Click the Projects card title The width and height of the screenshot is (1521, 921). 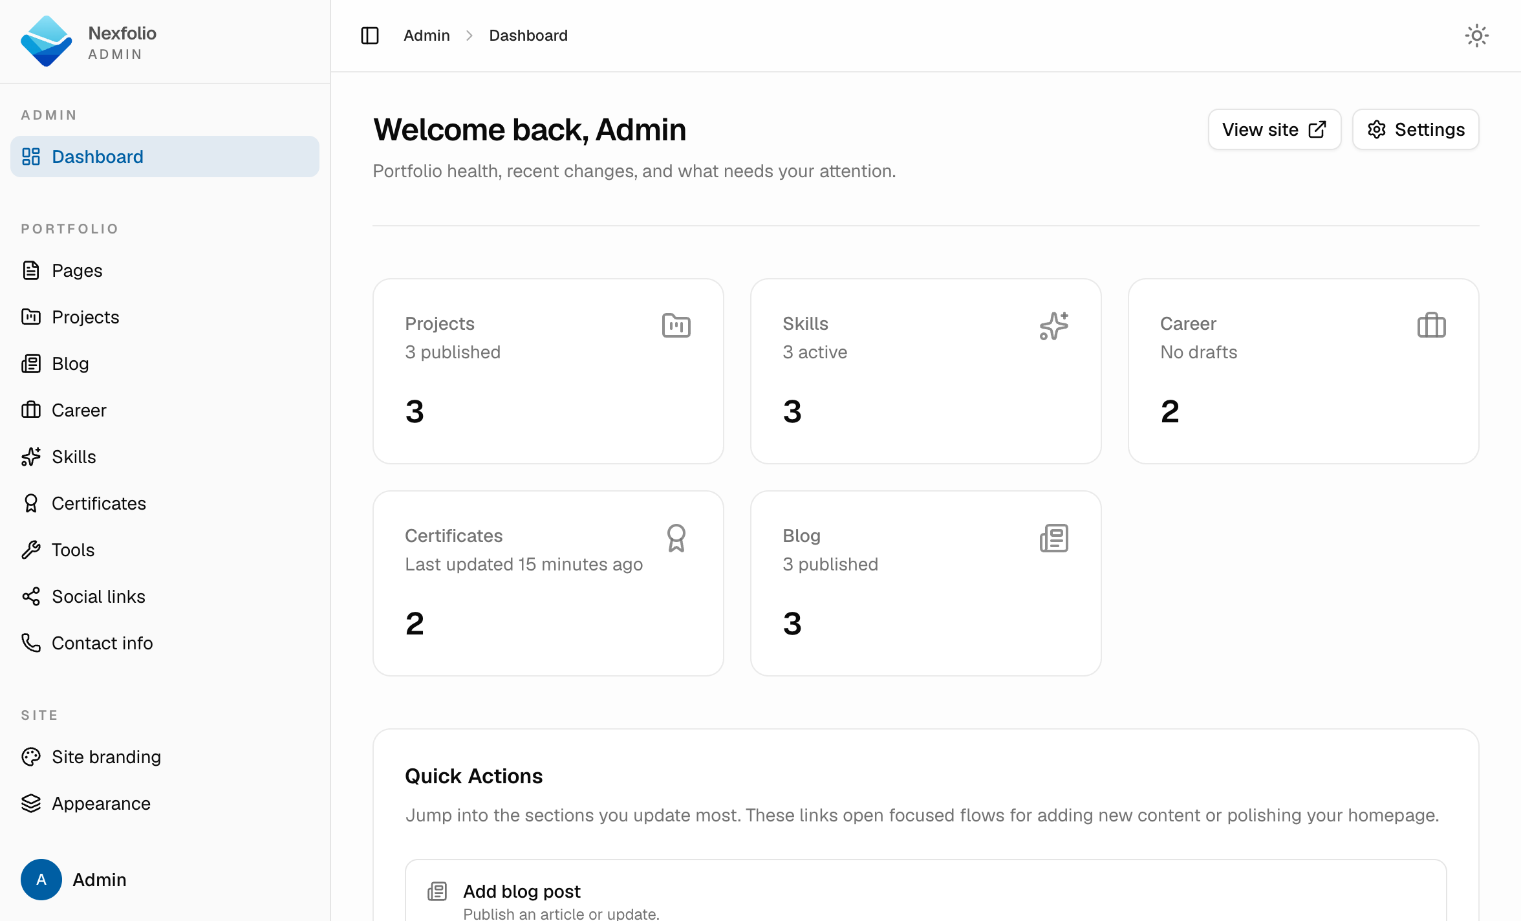coord(440,323)
